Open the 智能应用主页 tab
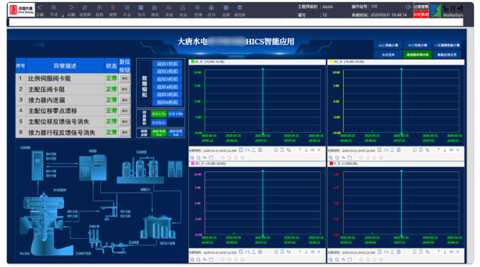Image resolution: width=480 pixels, height=267 pixels. point(446,55)
